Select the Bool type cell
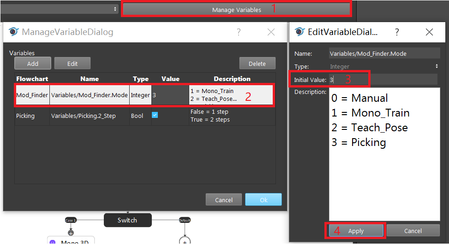The height and width of the screenshot is (245, 449). tap(140, 116)
